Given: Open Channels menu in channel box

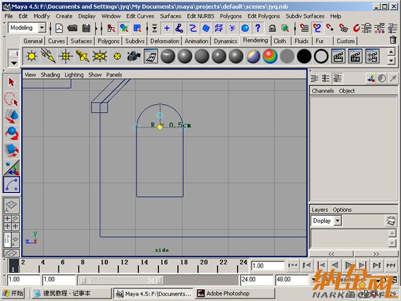Looking at the screenshot, I should point(323,91).
